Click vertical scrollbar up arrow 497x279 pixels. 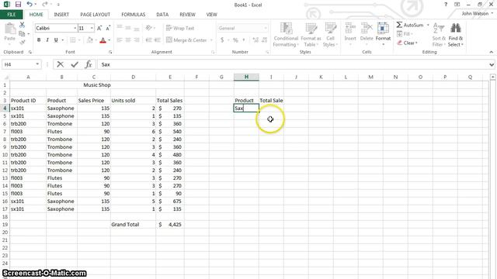492,77
